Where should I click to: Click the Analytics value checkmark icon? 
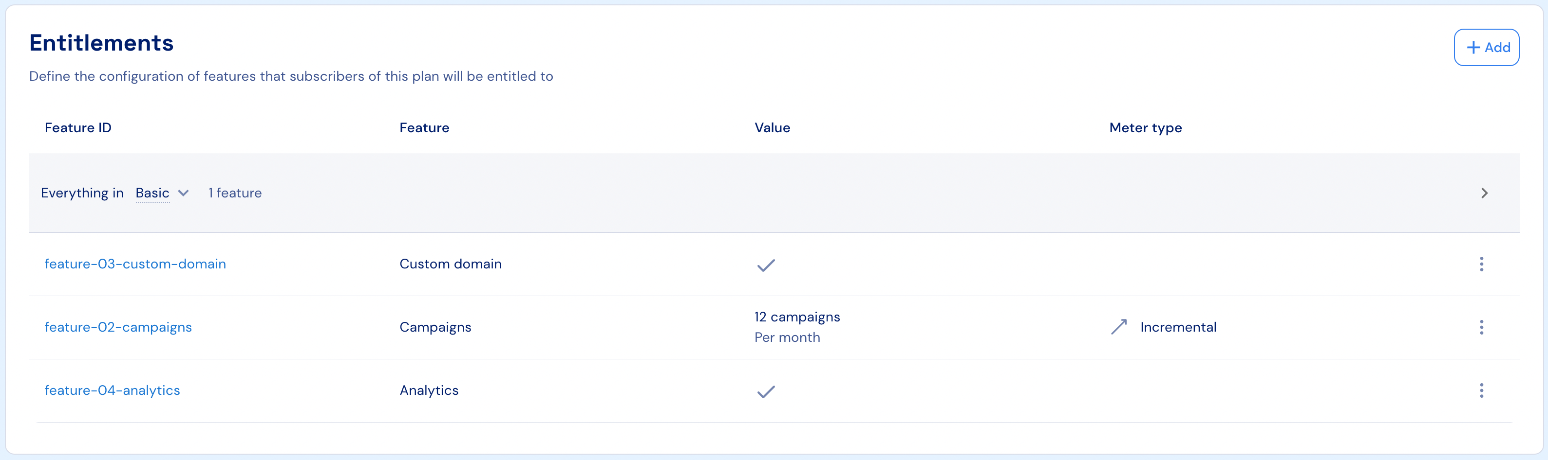[x=766, y=391]
